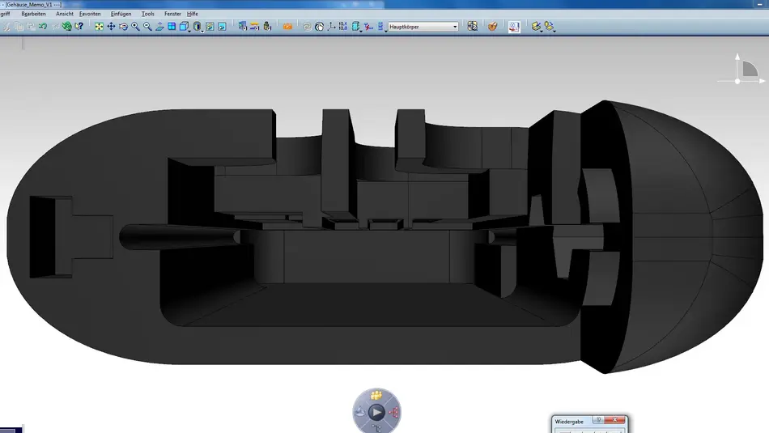Open the Einfügen menu

click(121, 14)
